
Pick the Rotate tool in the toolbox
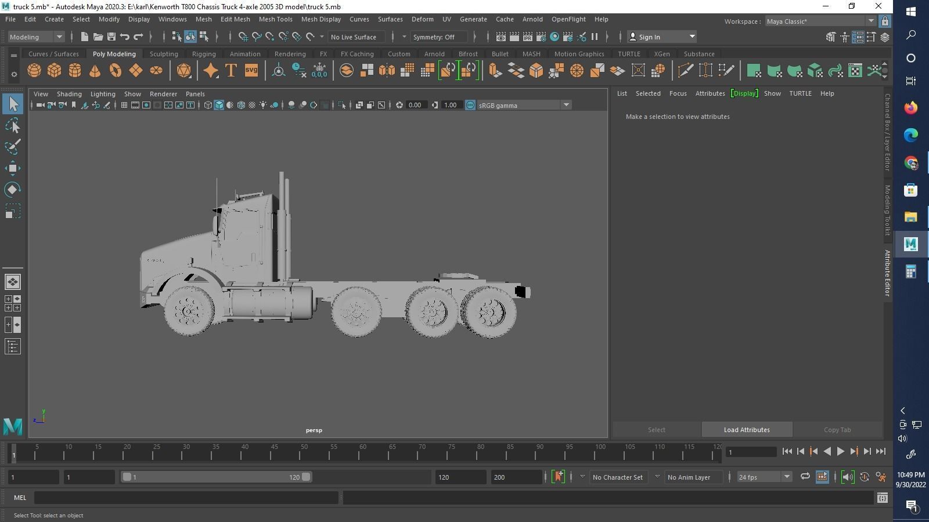click(x=13, y=190)
